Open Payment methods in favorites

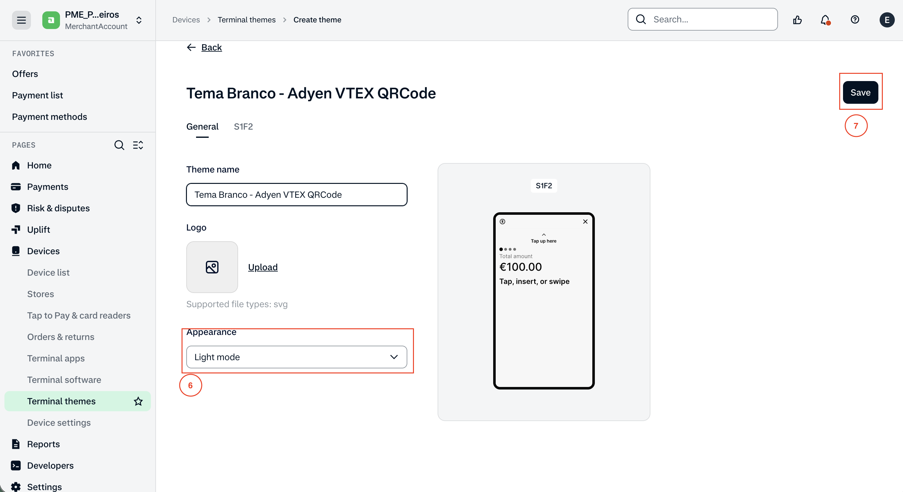(x=50, y=117)
